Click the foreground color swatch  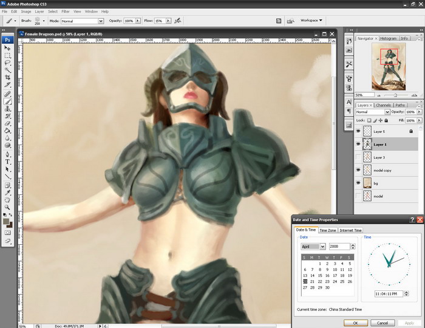click(x=5, y=222)
